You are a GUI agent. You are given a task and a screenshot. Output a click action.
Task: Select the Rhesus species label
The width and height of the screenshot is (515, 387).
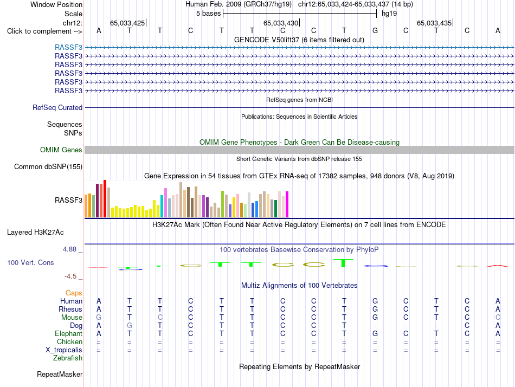pyautogui.click(x=70, y=309)
